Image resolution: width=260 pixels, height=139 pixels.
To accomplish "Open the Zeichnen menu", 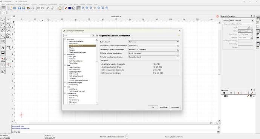I will (x=34, y=5).
